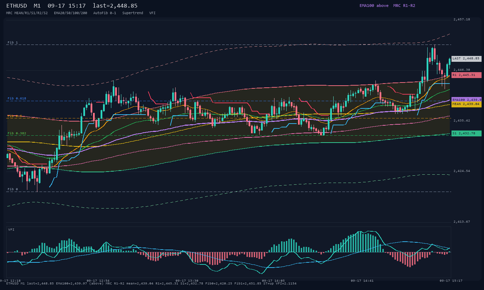Viewport: 484px width, 290px height.
Task: Click the 2,435.42 price axis value
Action: [462, 120]
